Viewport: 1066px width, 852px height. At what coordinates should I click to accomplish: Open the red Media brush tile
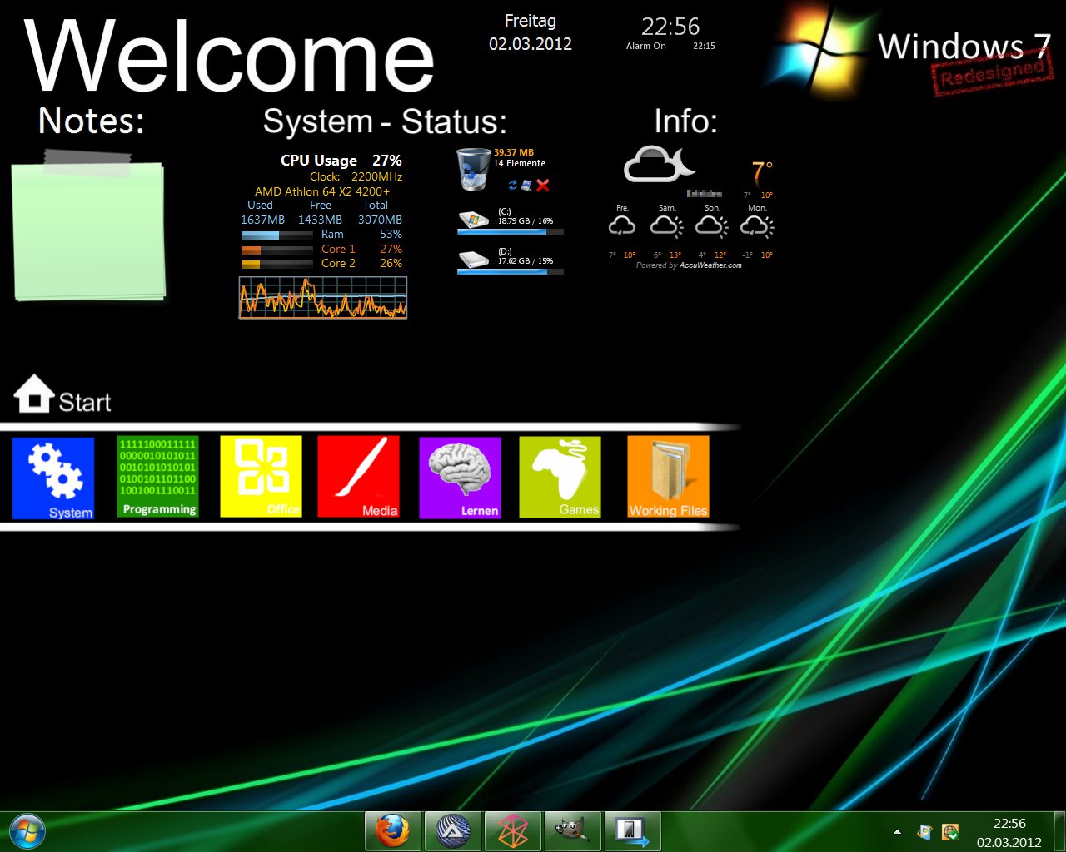pyautogui.click(x=358, y=477)
